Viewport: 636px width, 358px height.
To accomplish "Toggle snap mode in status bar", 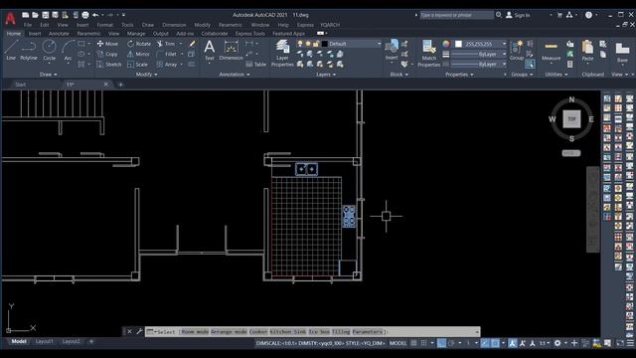I will (423, 343).
